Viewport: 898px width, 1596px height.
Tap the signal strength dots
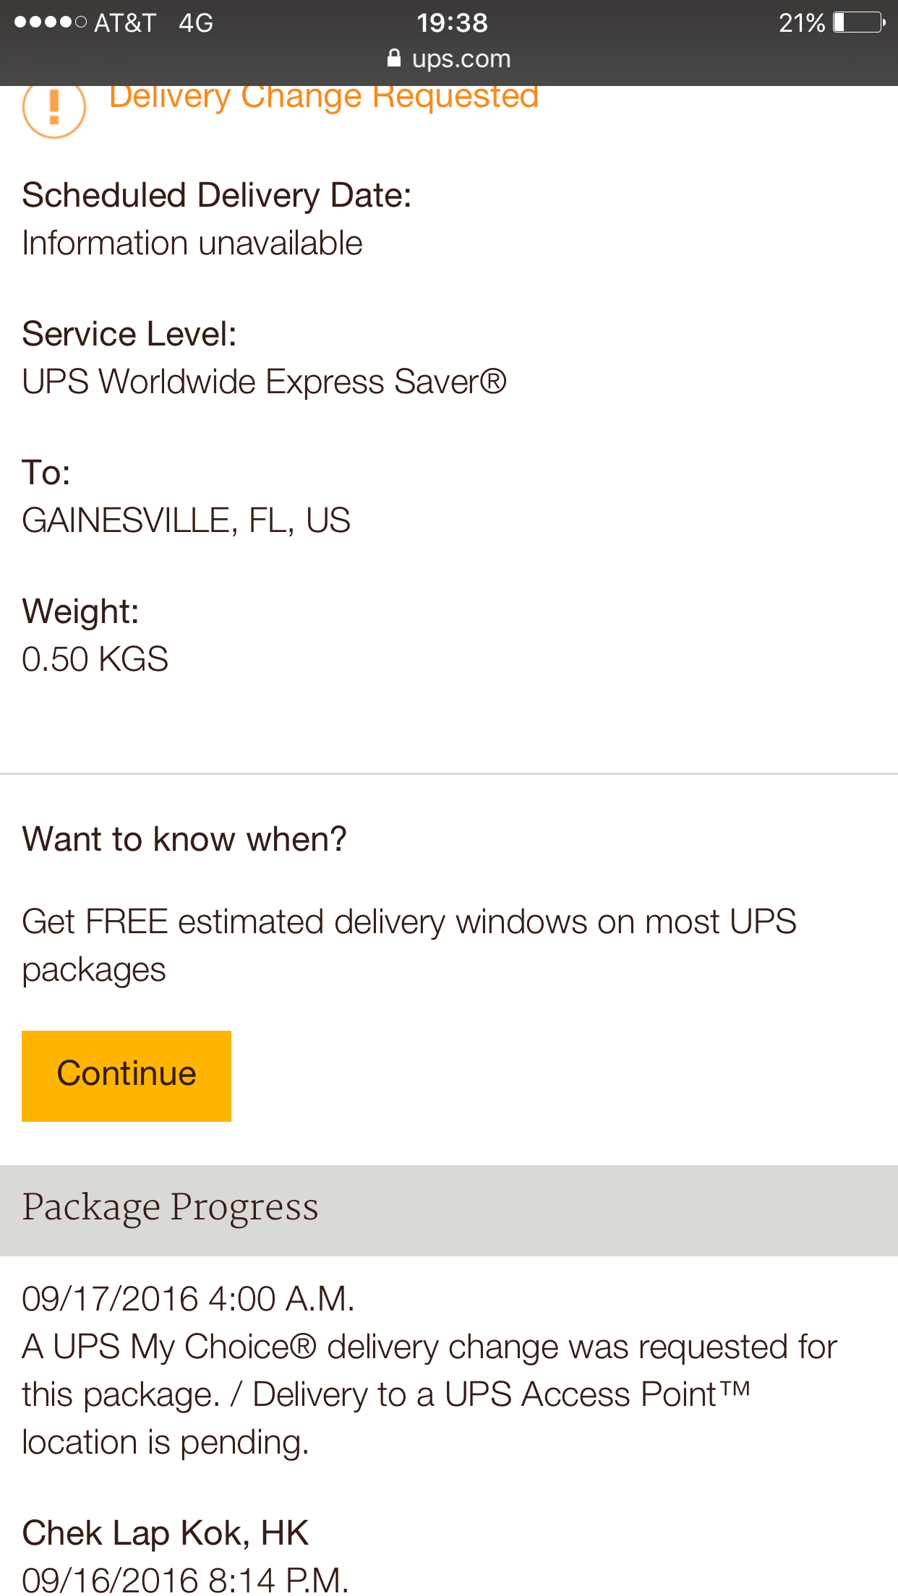point(51,22)
